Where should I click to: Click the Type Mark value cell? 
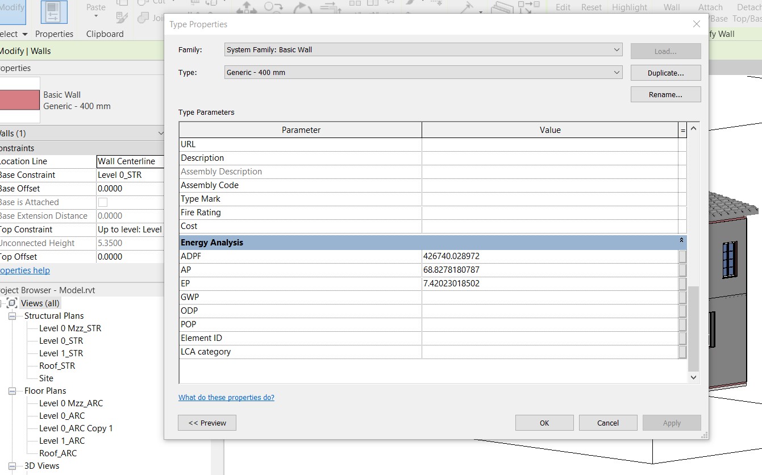pyautogui.click(x=550, y=199)
